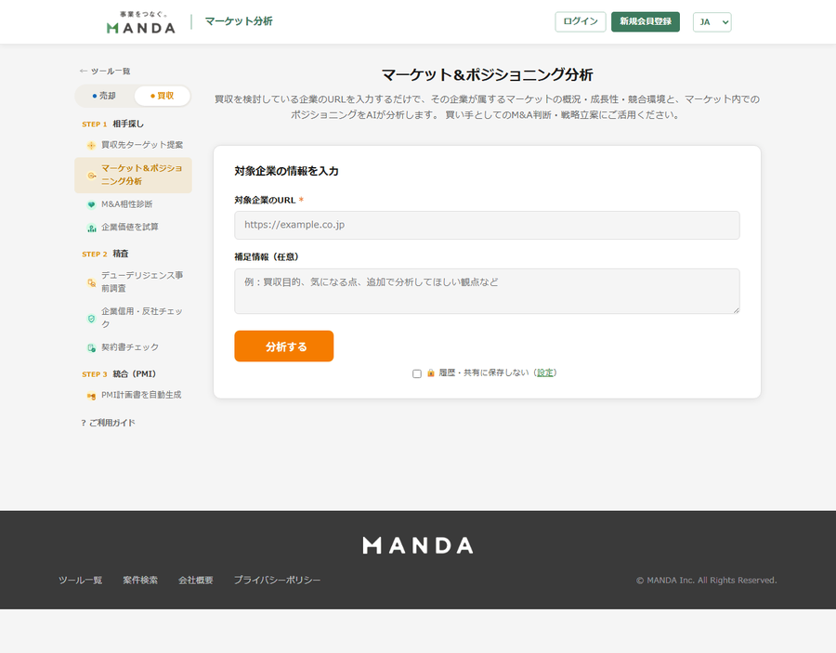
Task: Open 契約書チェック document icon
Action: tap(91, 348)
